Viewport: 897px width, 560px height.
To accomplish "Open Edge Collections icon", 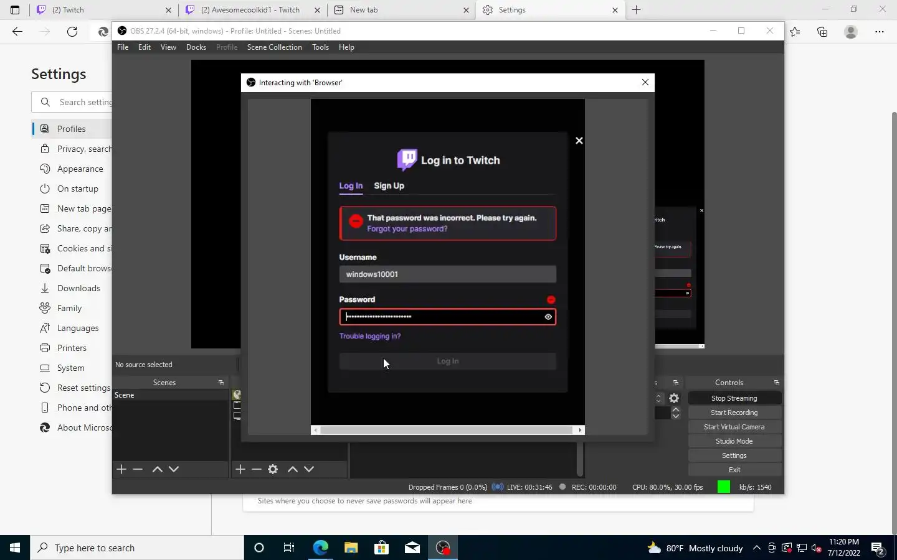I will tap(822, 32).
